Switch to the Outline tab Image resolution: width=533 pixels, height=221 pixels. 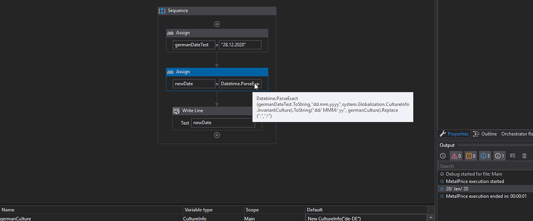(485, 134)
